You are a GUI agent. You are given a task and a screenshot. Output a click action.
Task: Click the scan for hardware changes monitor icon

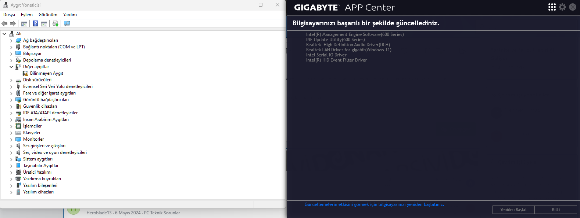pyautogui.click(x=67, y=23)
